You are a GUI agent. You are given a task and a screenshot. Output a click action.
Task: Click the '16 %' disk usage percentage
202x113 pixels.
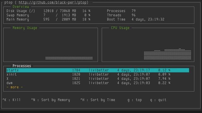[x=86, y=11]
